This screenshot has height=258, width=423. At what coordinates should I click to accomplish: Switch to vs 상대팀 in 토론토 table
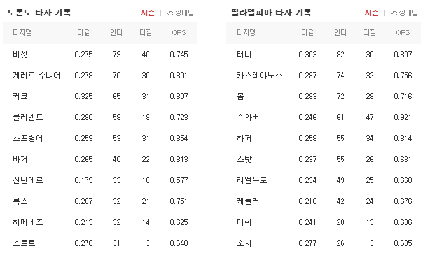(180, 13)
